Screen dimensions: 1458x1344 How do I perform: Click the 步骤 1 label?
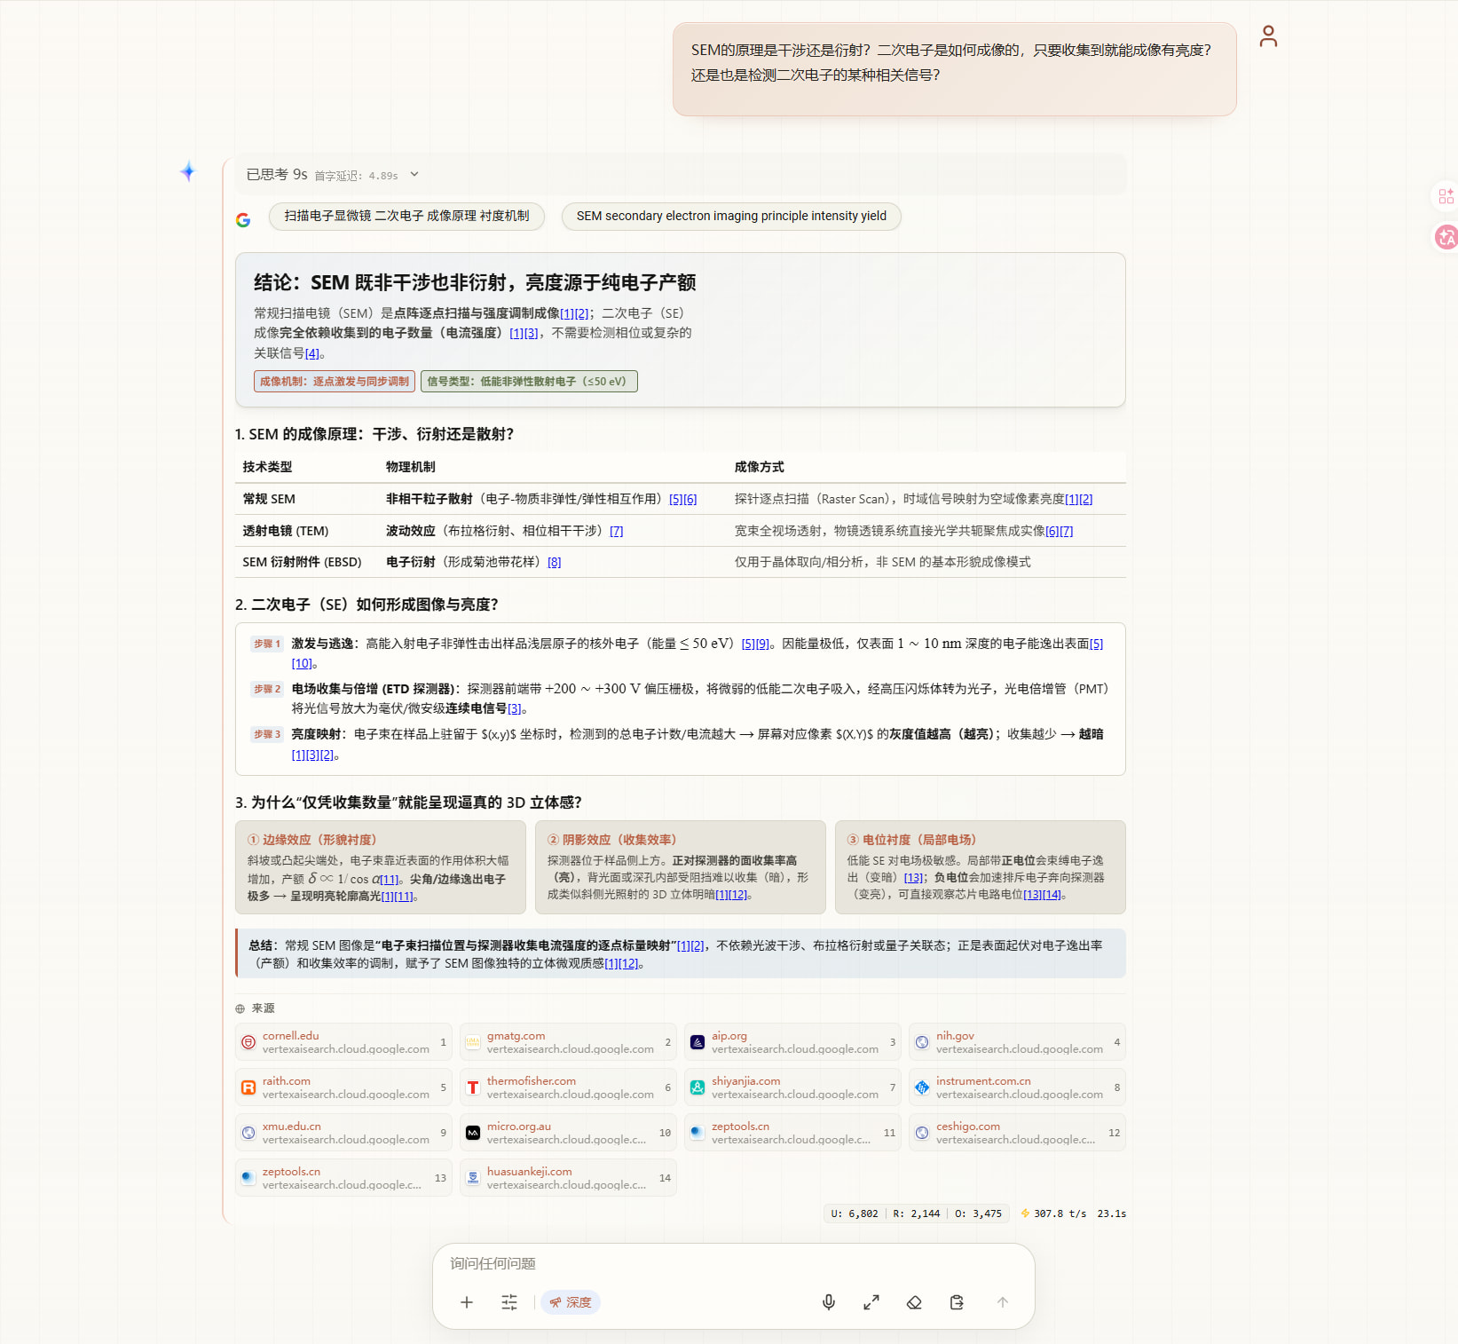point(267,644)
